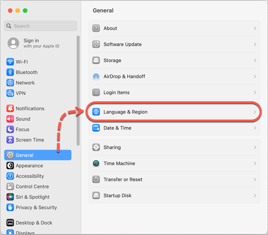Open the Transfer or Reset row
The image size is (268, 235).
pos(174,179)
